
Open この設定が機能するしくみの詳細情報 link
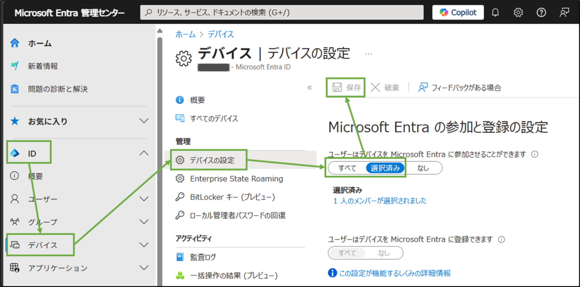pyautogui.click(x=395, y=273)
